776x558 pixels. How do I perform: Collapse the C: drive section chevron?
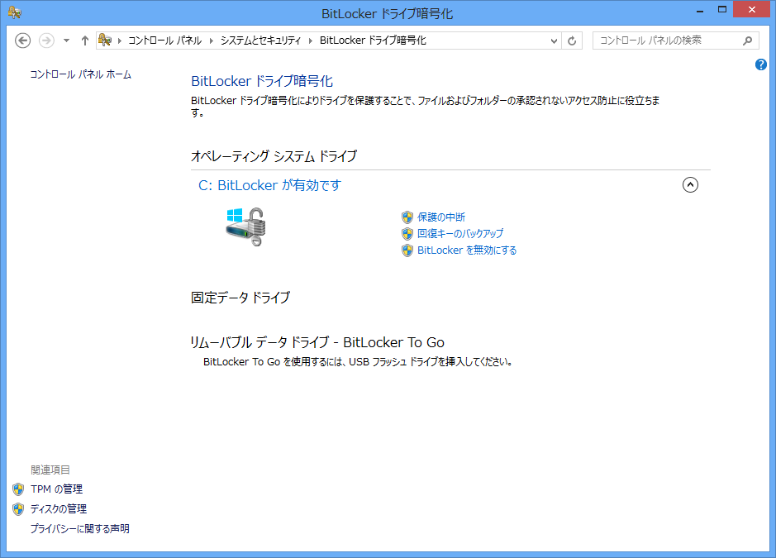point(690,184)
